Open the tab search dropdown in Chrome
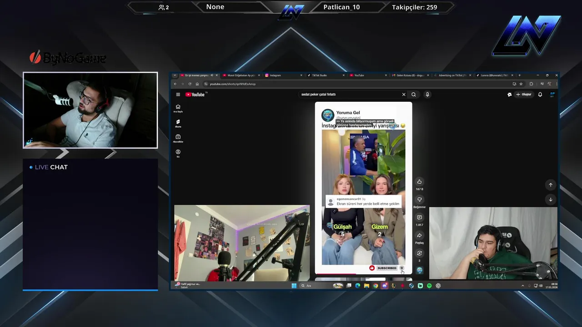582x327 pixels. [175, 75]
